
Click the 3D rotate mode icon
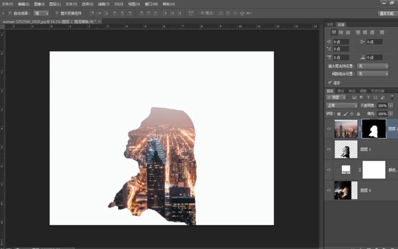tap(221, 13)
